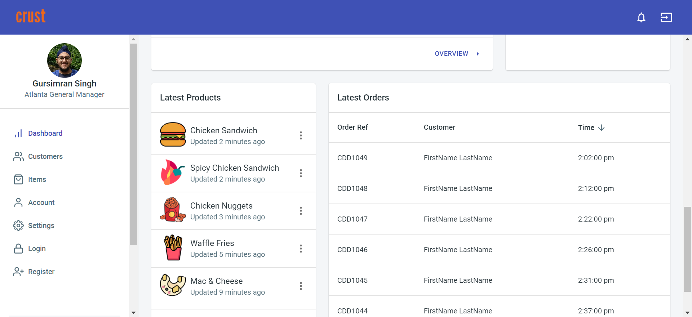Image resolution: width=692 pixels, height=317 pixels.
Task: Open the notifications bell
Action: click(641, 17)
